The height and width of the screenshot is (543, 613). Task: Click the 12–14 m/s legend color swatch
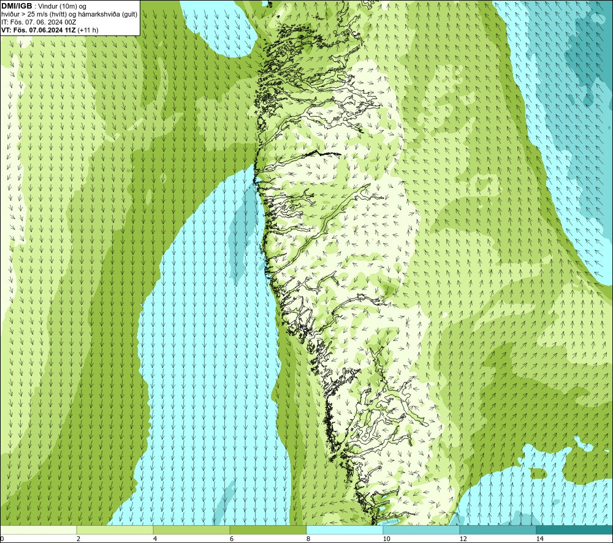498,530
